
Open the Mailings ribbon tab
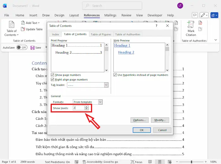tap(110, 15)
